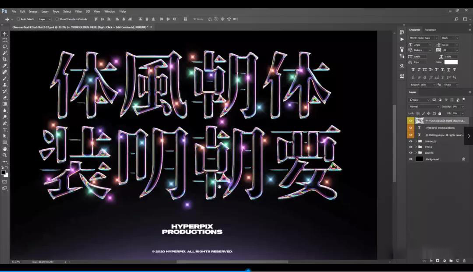Open the Filter menu
The height and width of the screenshot is (272, 473).
(78, 11)
